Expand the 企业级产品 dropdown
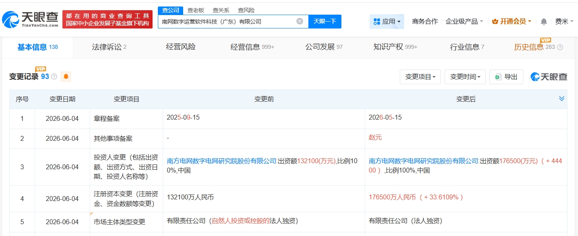578x236 pixels. point(464,21)
